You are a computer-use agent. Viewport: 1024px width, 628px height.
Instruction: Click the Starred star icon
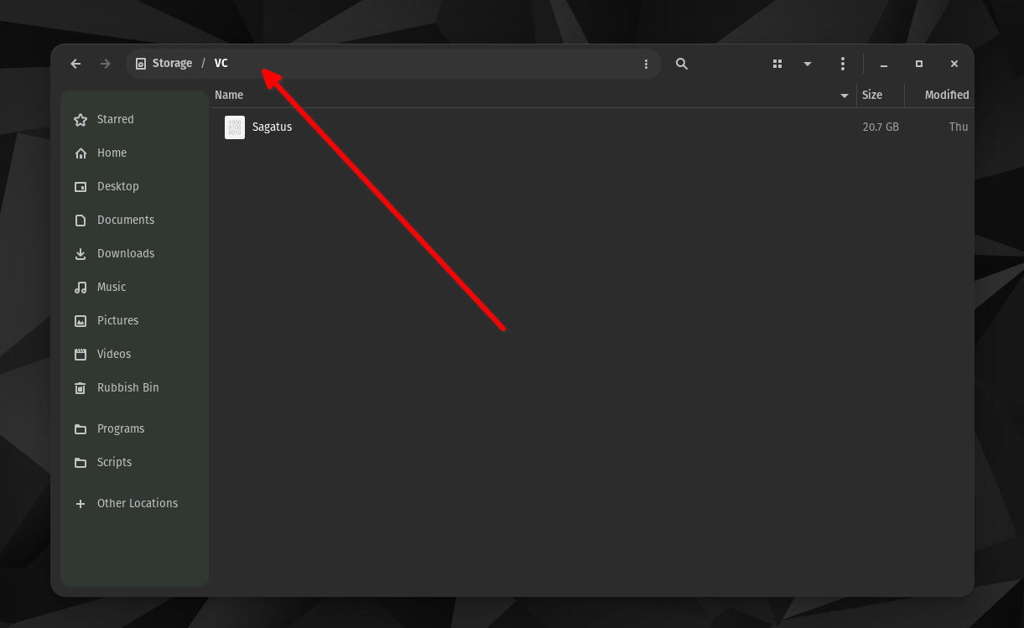[81, 120]
